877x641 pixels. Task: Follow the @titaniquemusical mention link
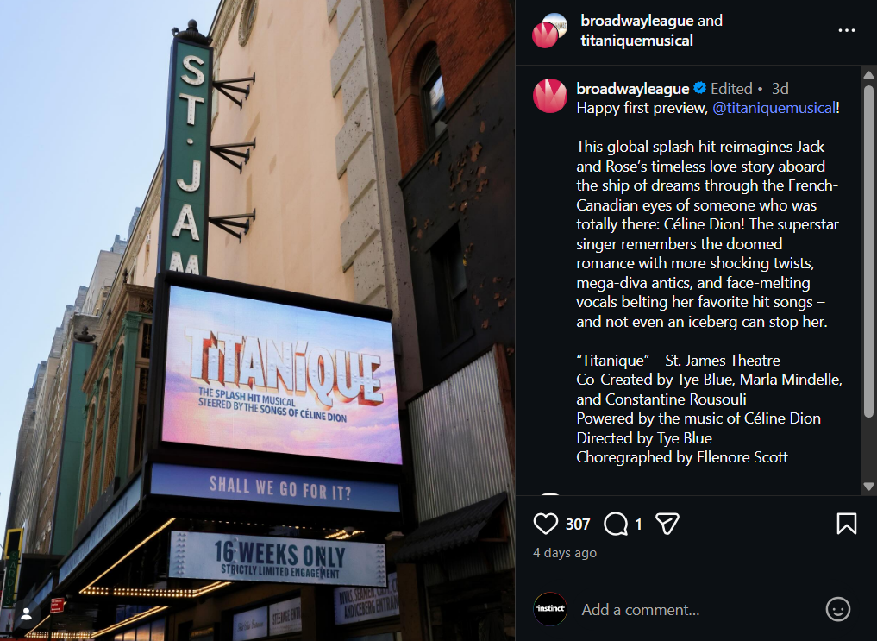[774, 108]
